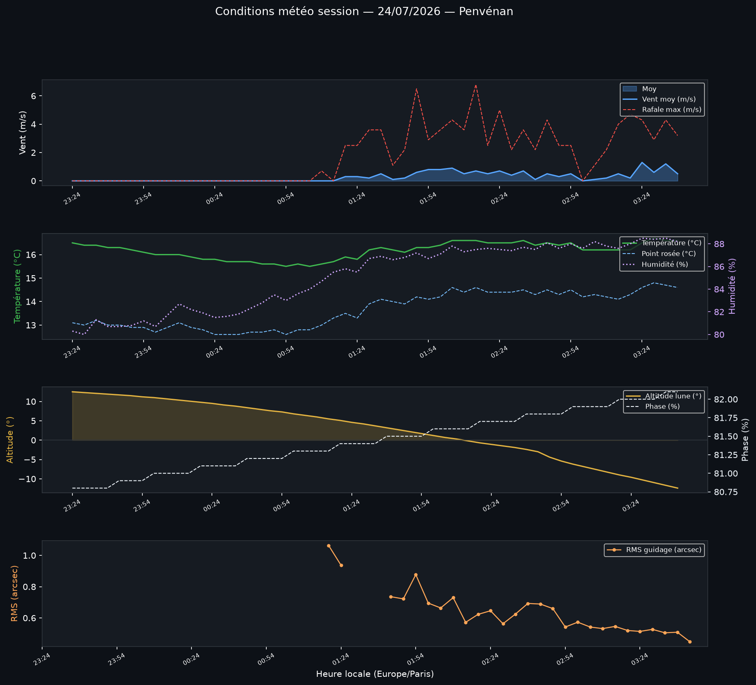Click the '88' tick on the humidity axis
This screenshot has width=756, height=685.
[719, 244]
